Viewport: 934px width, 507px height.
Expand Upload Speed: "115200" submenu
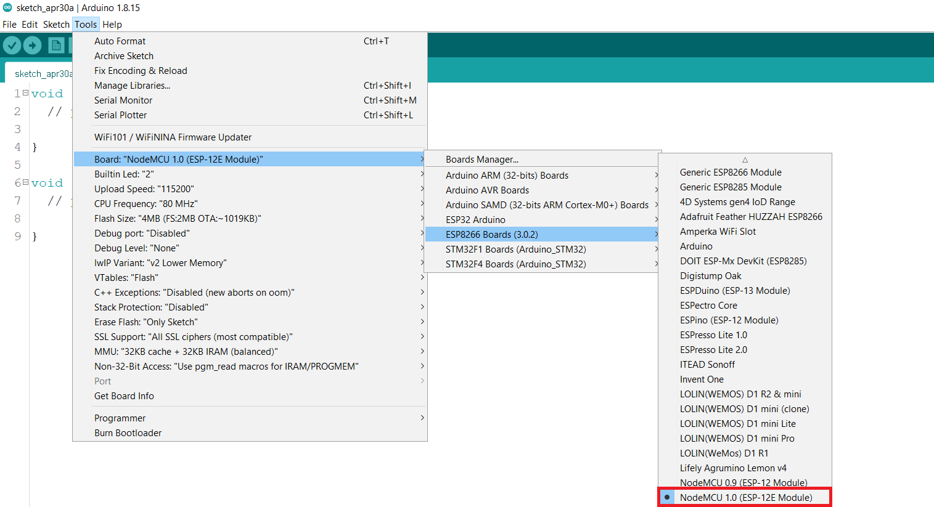pos(250,189)
